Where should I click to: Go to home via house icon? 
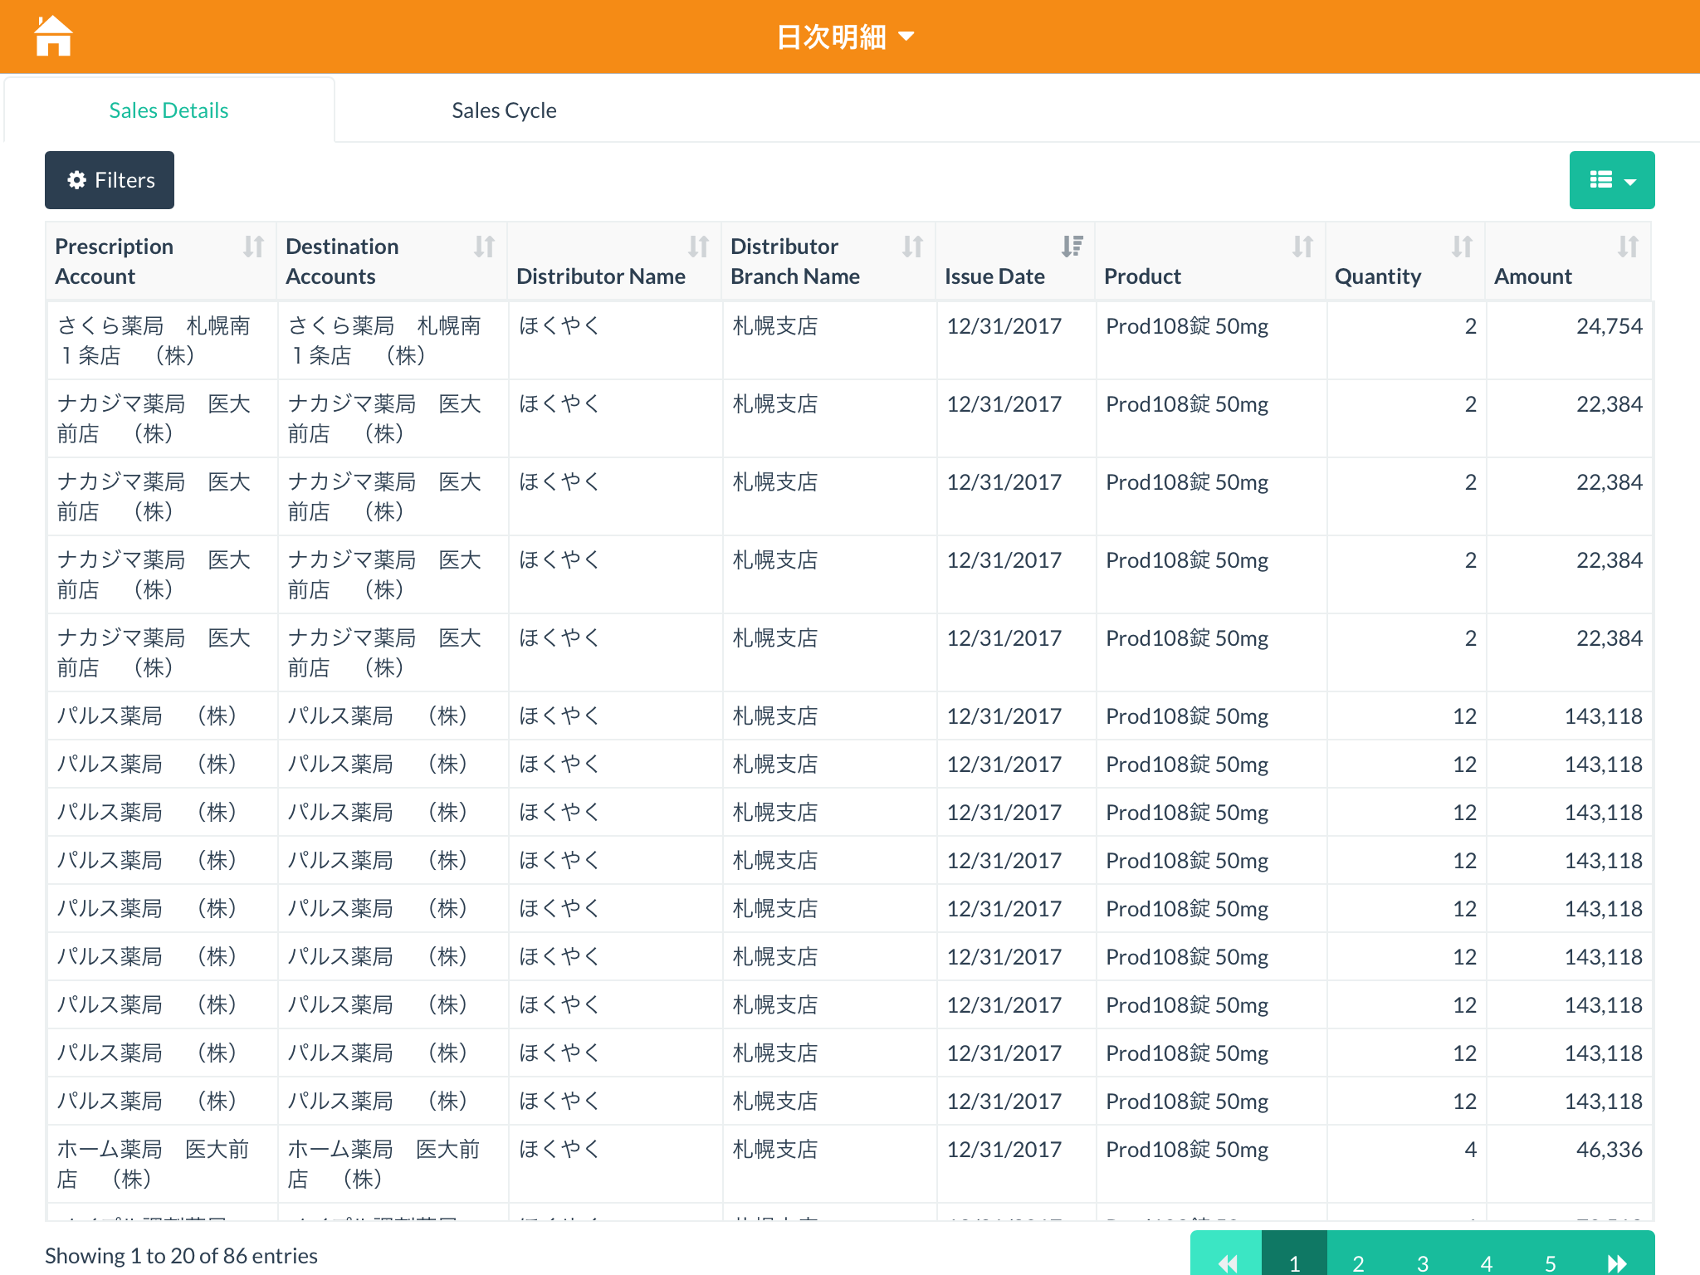[x=53, y=37]
